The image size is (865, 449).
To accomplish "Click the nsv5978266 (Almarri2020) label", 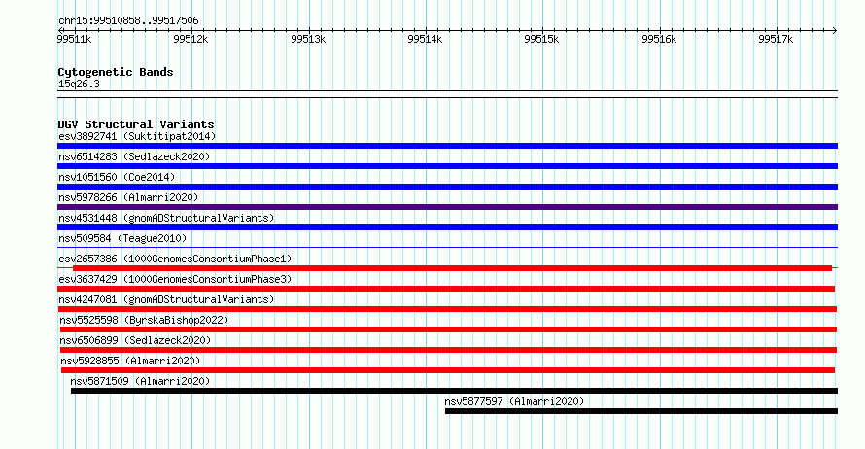I will tap(128, 197).
